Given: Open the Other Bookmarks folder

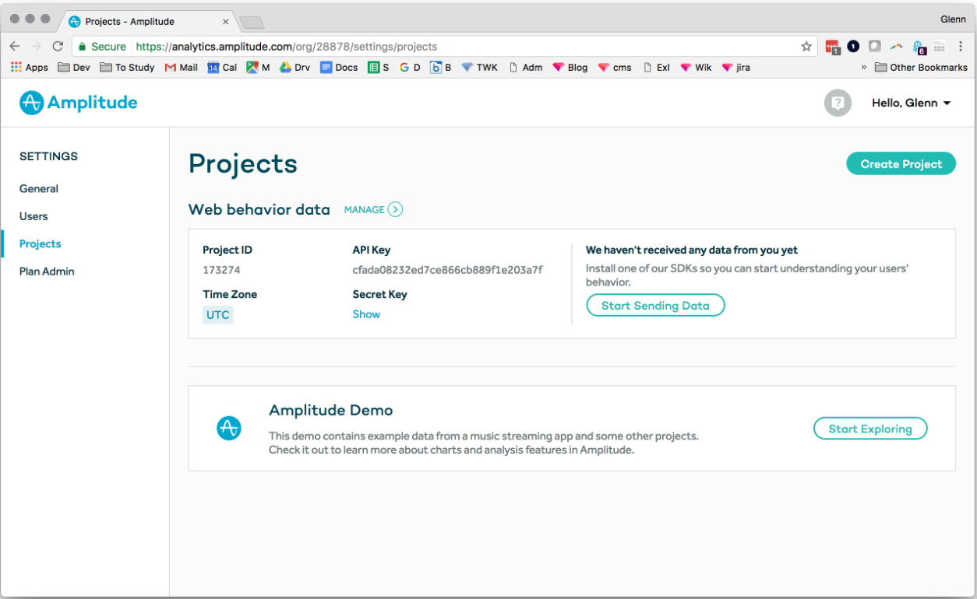Looking at the screenshot, I should point(921,68).
